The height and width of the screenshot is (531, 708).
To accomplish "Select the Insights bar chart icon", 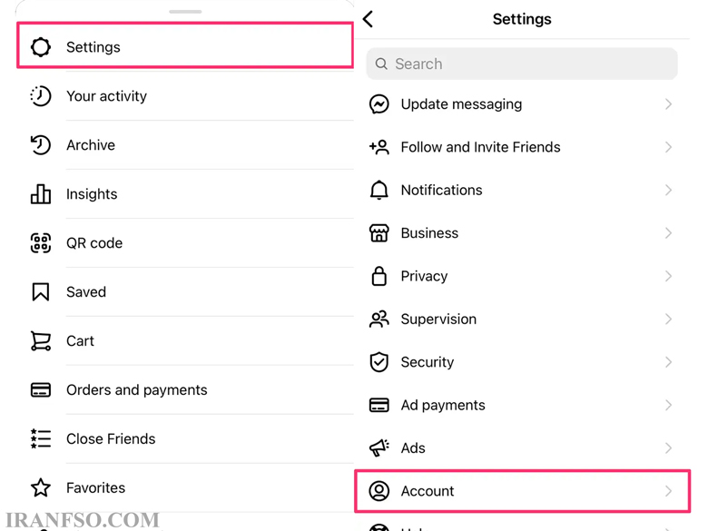I will click(x=41, y=193).
